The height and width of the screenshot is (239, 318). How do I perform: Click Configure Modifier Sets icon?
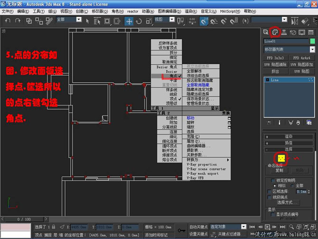[309, 123]
